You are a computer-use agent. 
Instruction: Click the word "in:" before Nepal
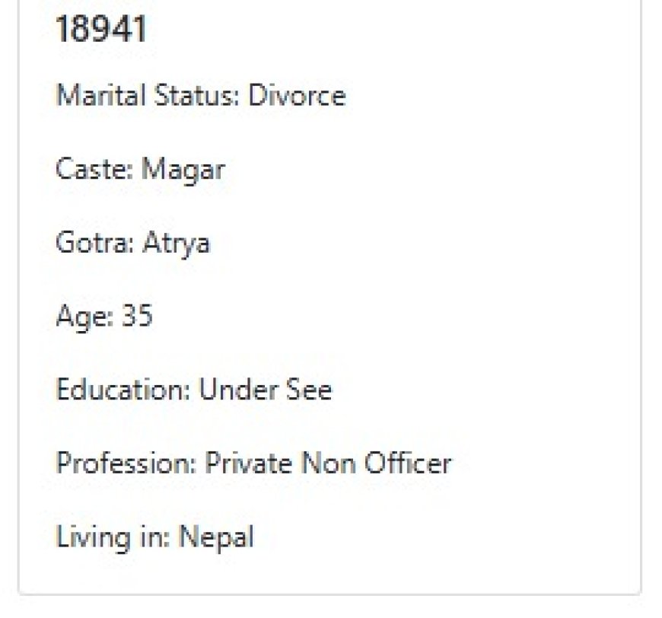tap(154, 537)
